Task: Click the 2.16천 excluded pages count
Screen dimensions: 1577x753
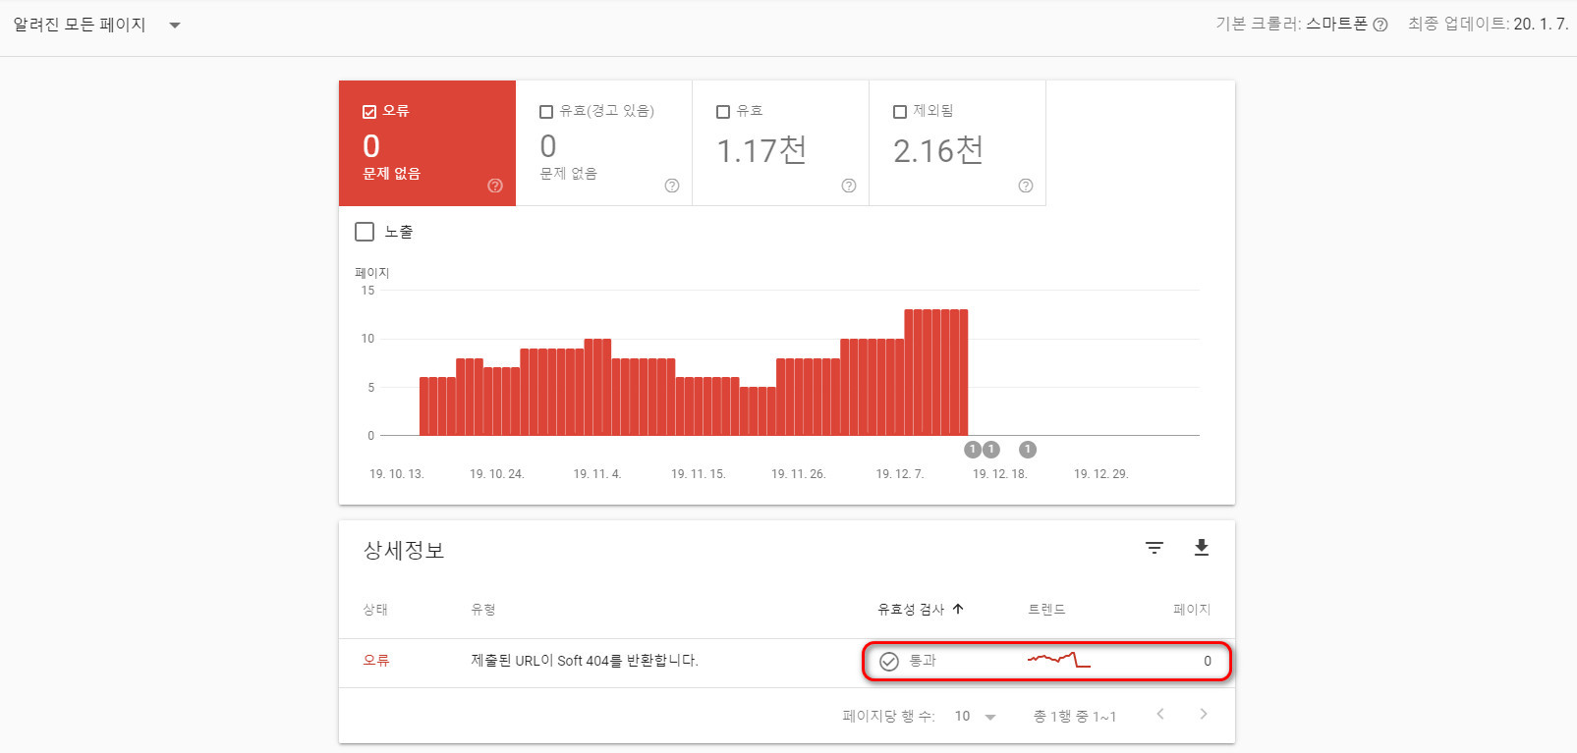Action: click(938, 150)
